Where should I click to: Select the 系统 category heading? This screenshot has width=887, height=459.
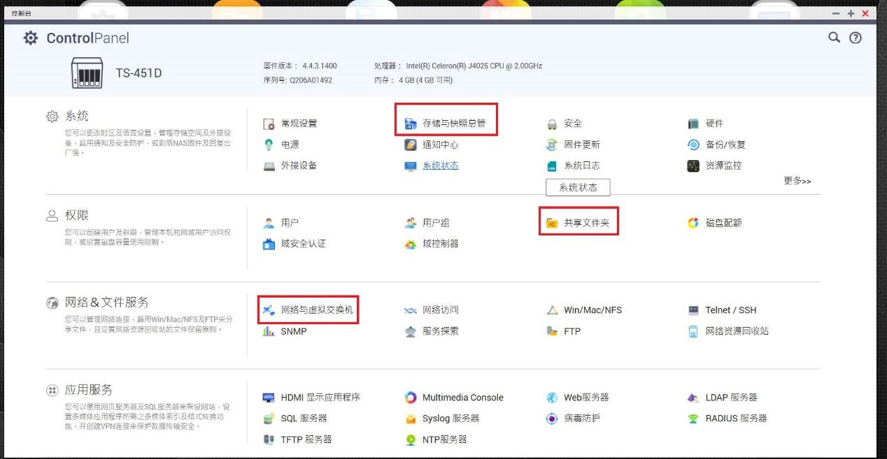76,116
